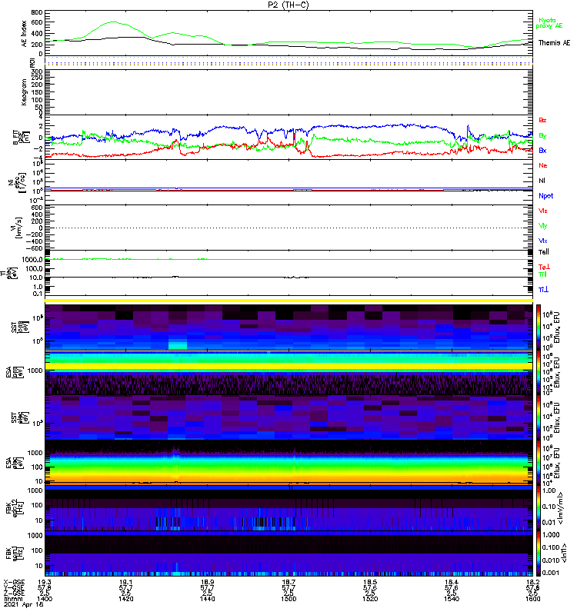Click the <|mV/m|> color bar unit label
This screenshot has width=577, height=615.
tap(562, 508)
